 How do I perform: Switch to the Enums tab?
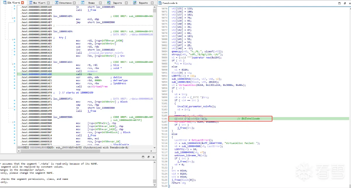click(91, 3)
